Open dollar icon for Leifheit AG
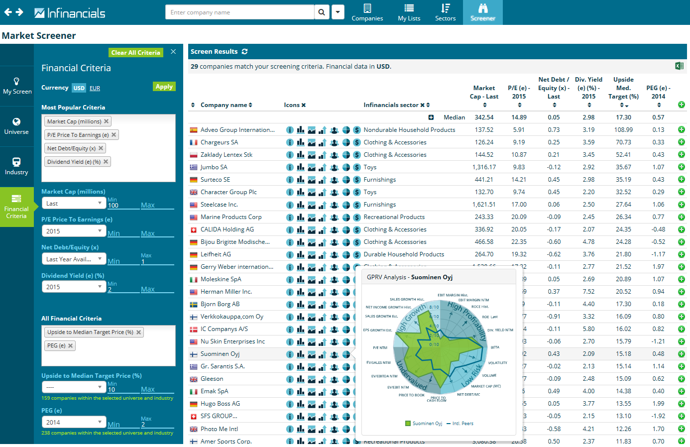 point(357,254)
